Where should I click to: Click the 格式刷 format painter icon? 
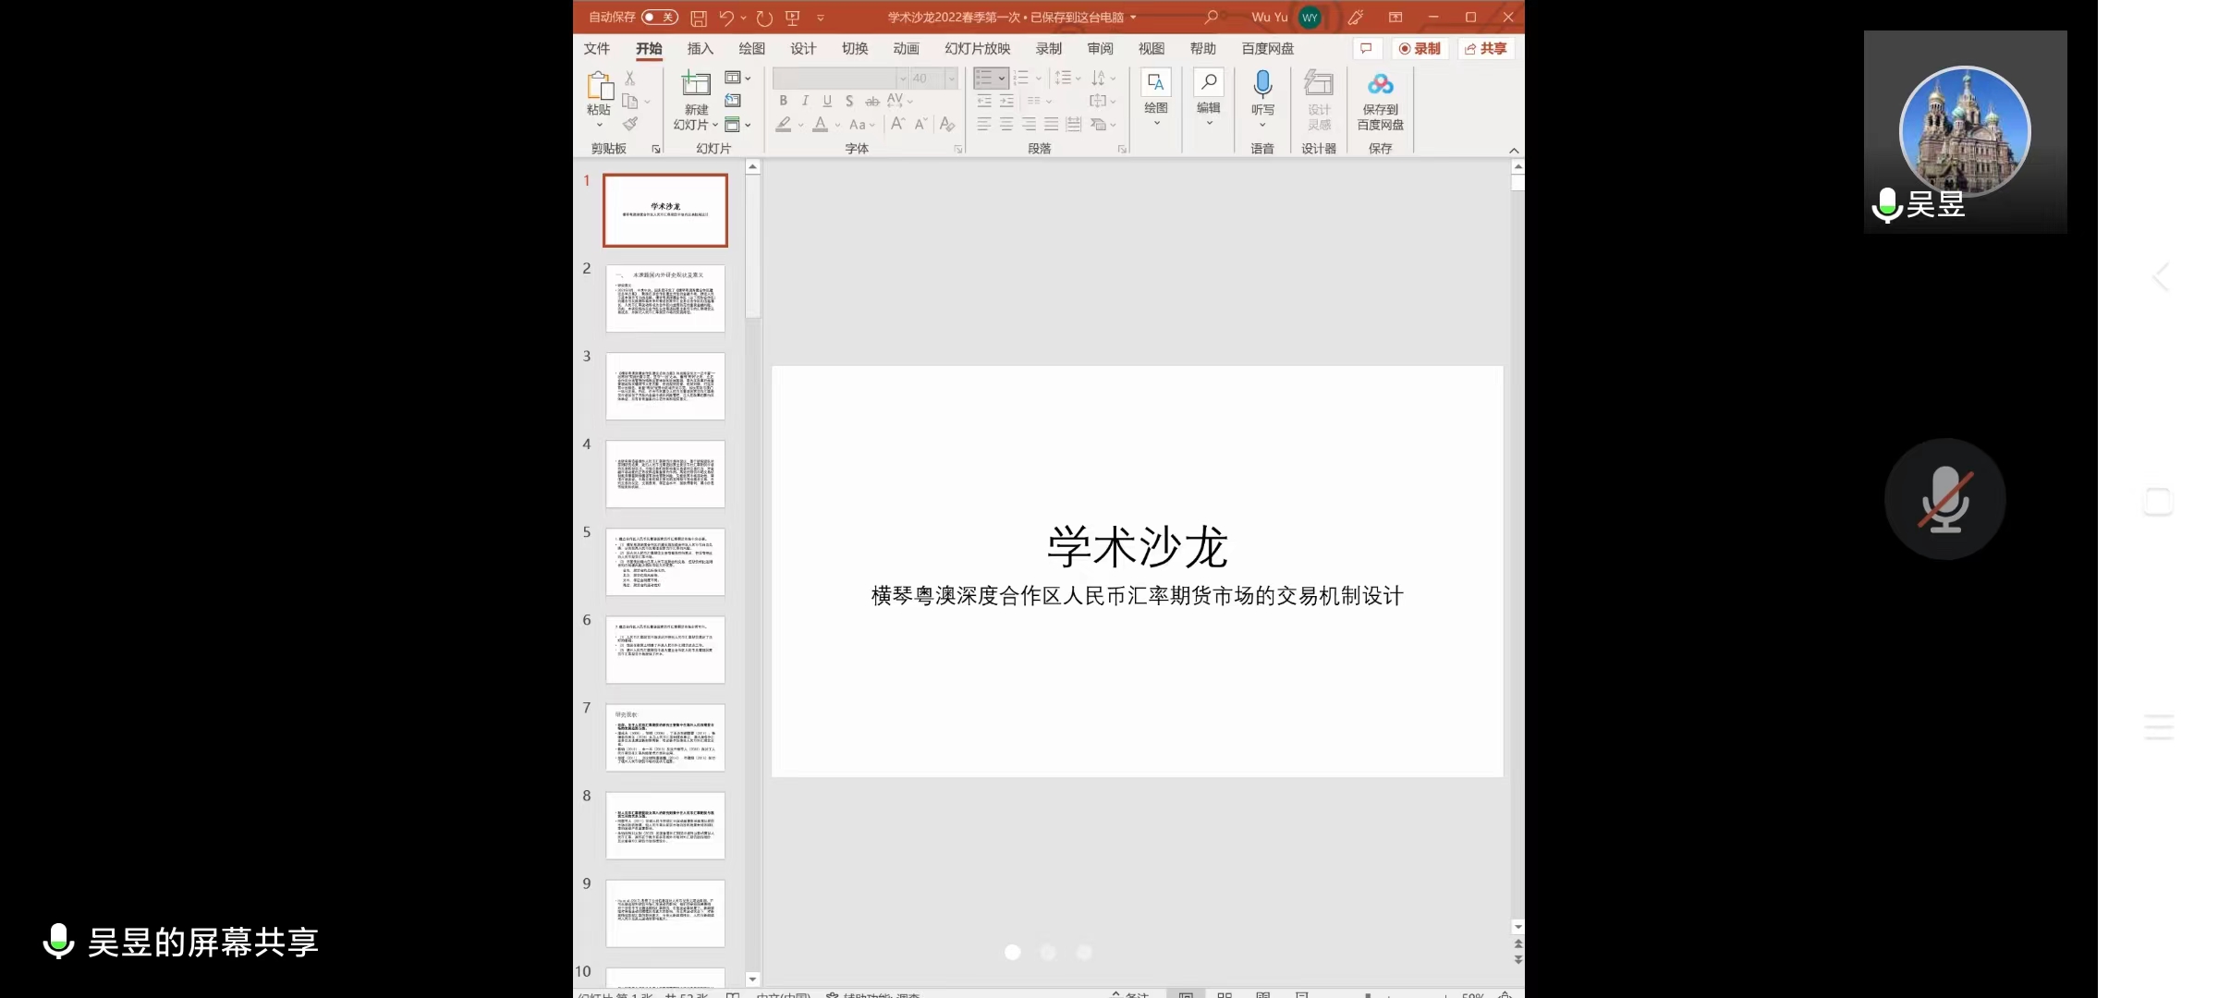(632, 123)
